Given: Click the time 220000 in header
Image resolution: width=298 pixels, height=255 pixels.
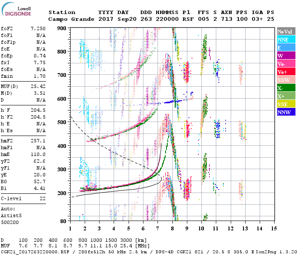Looking at the screenshot, I should [x=167, y=19].
